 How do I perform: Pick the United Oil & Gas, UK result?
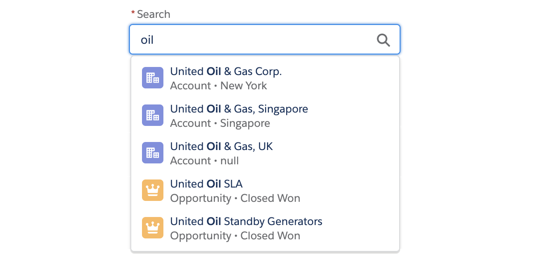pos(221,146)
